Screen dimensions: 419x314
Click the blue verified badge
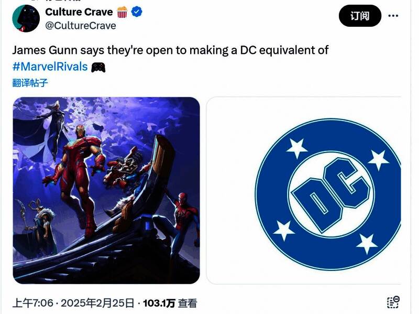click(137, 12)
